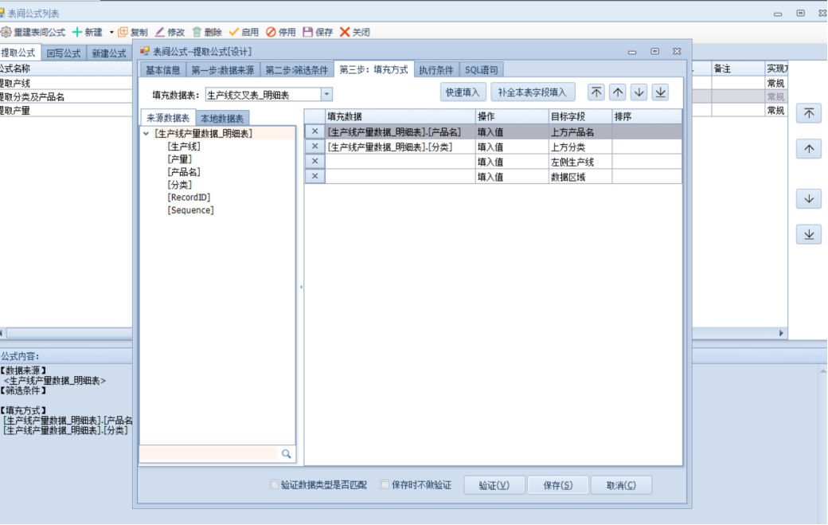Screen dimensions: 828x525
Task: Open the 新建 dropdown arrow
Action: [111, 33]
